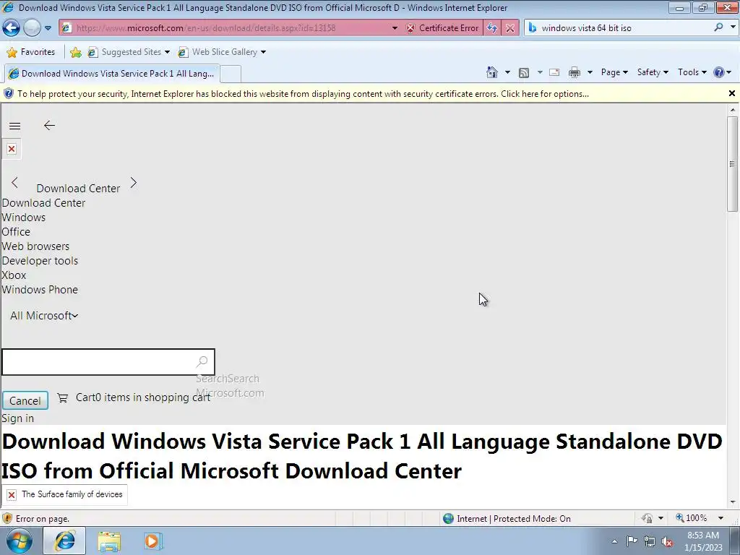
Task: Open the Page menu
Action: point(614,72)
